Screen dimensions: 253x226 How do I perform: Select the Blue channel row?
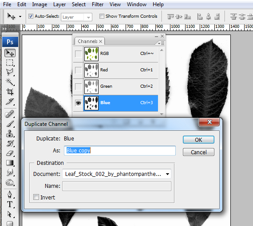point(116,103)
